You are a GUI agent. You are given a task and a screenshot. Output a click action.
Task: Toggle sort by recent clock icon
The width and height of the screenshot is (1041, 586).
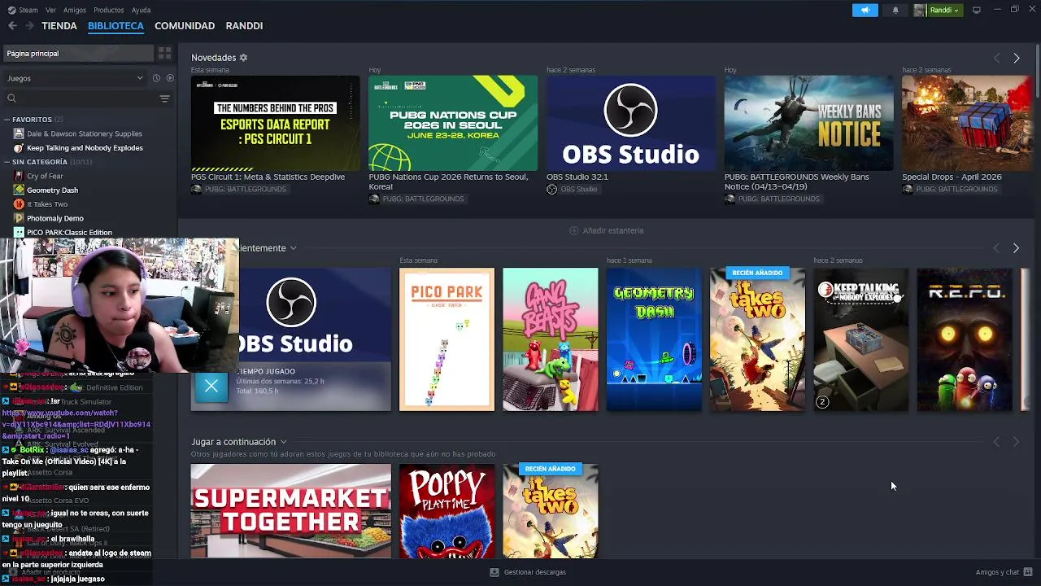click(156, 78)
